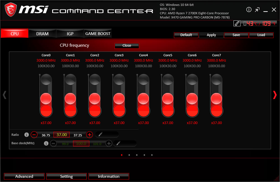This screenshot has height=182, width=280.
Task: Click the pencil edit icon for Base clock
Action: click(x=118, y=143)
